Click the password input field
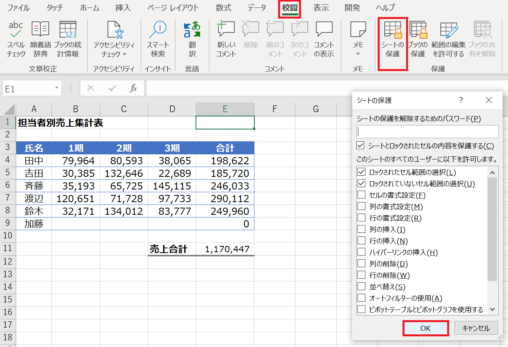508x347 pixels. point(427,131)
